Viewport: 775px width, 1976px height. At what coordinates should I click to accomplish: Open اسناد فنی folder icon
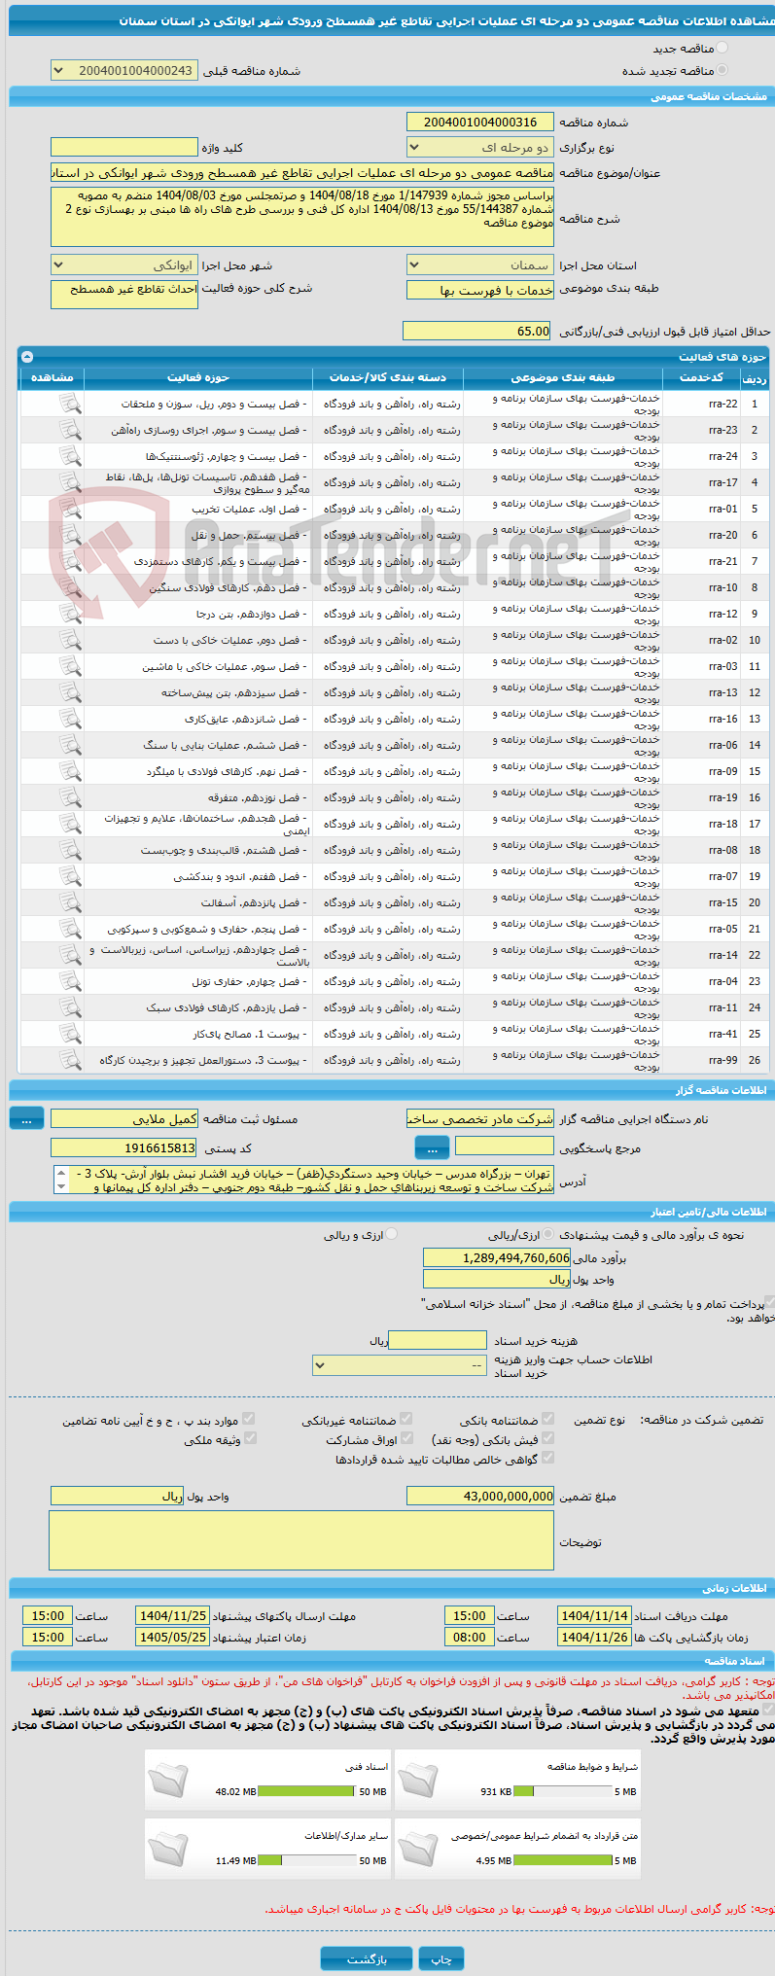click(x=168, y=1780)
